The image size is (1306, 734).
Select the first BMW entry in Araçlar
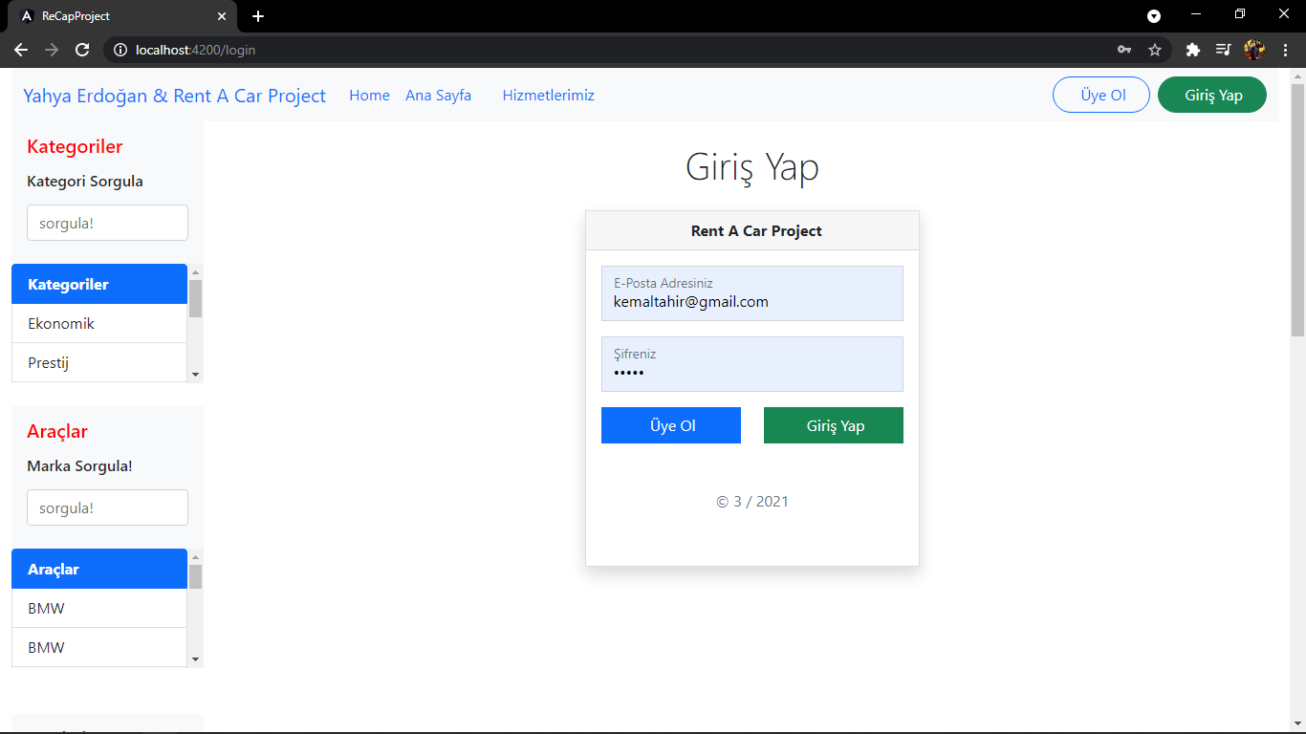(46, 608)
